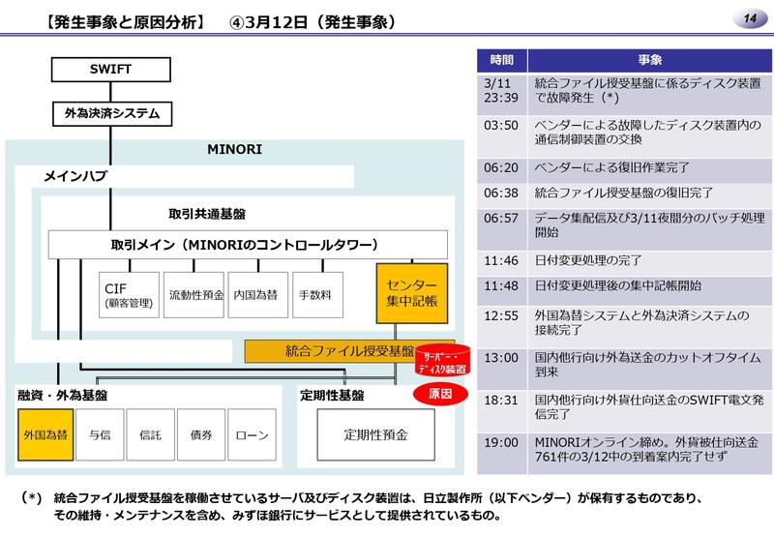Screen dimensions: 774x536
Task: Click 日付変更処理の完了 text
Action: (x=588, y=260)
